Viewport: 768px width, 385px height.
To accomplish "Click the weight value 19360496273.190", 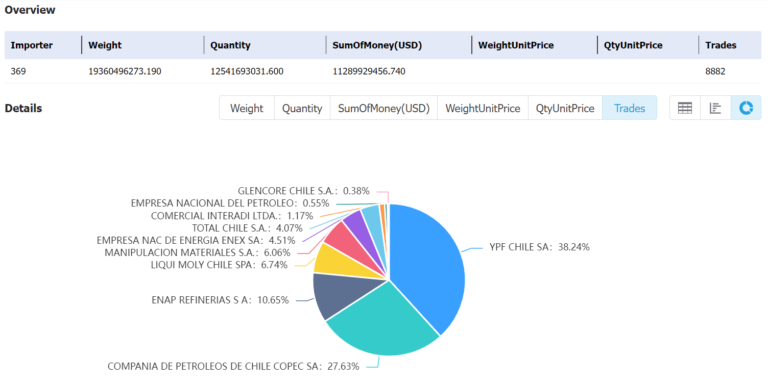I will pos(125,71).
